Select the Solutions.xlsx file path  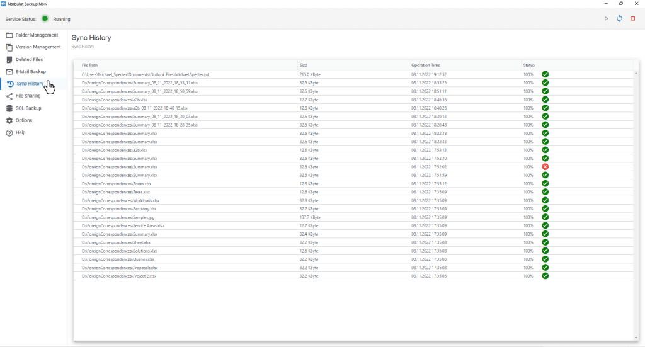tap(119, 251)
